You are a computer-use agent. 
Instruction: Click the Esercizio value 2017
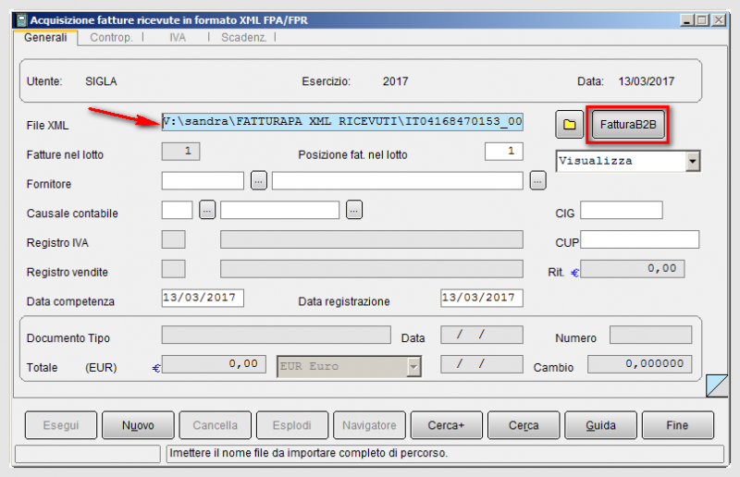pyautogui.click(x=396, y=81)
